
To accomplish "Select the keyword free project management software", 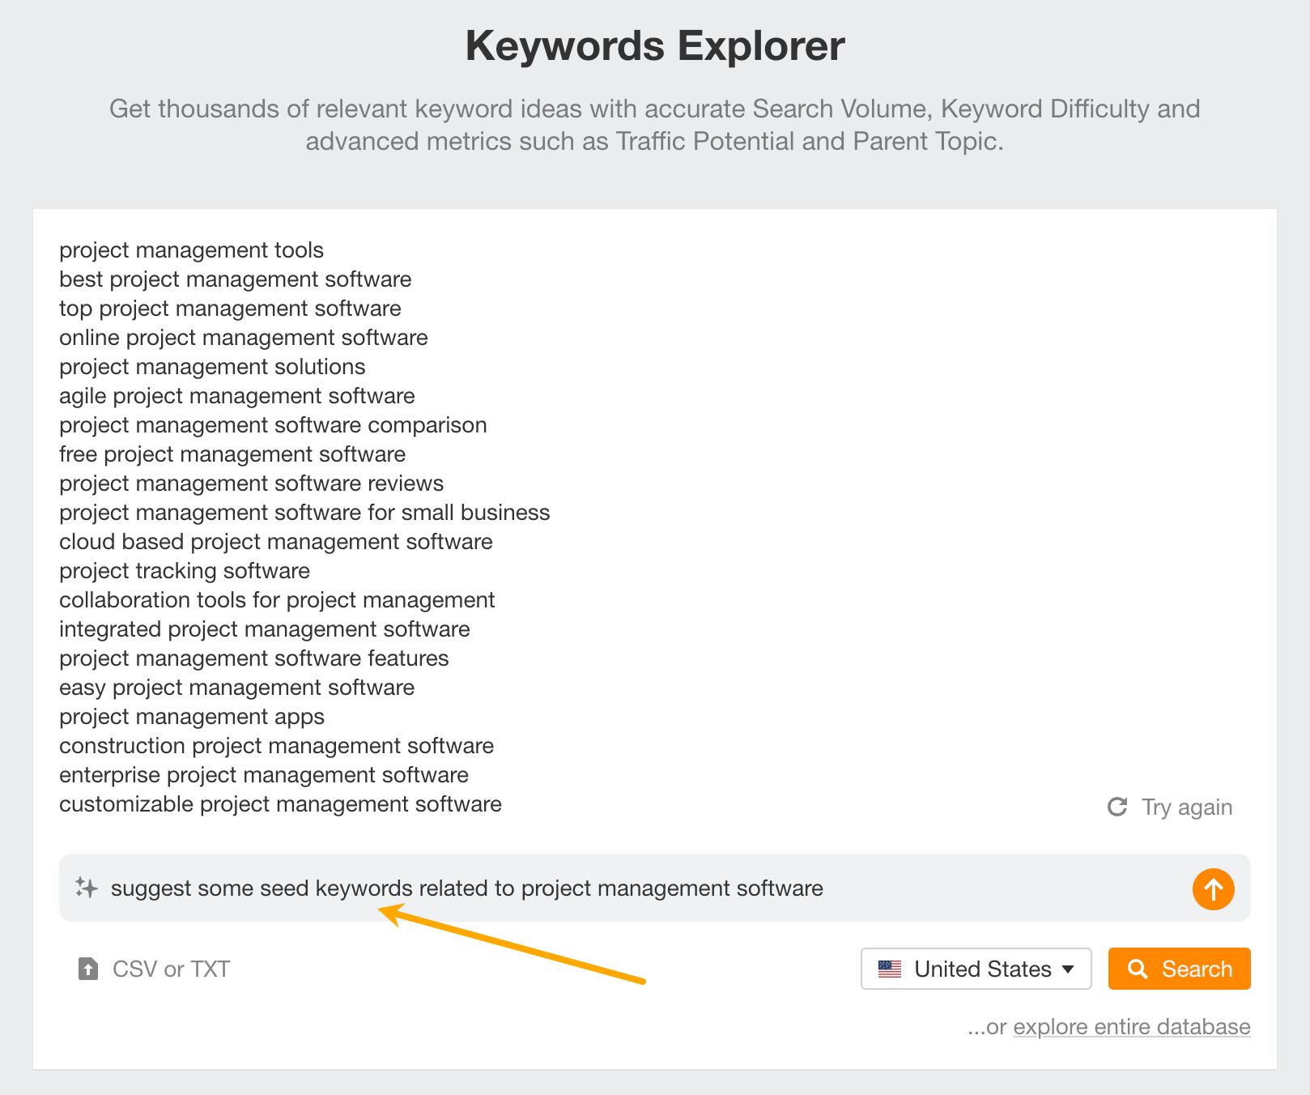I will click(232, 454).
